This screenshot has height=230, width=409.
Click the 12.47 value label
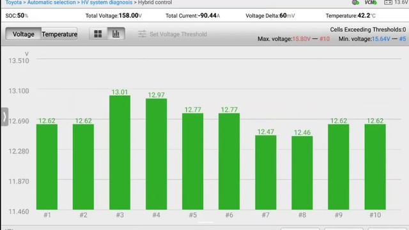click(x=266, y=132)
